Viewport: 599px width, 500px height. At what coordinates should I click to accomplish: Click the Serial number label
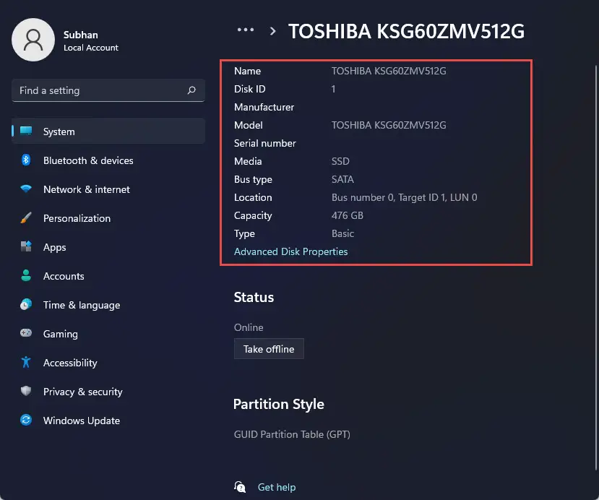point(265,143)
